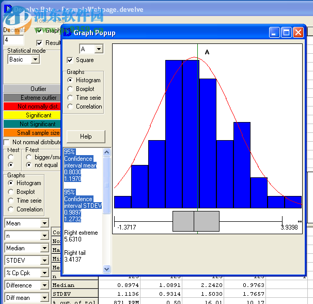Viewport: 313px width, 304px height.
Task: Toggle the Graph checkbox in main window
Action: (39, 31)
